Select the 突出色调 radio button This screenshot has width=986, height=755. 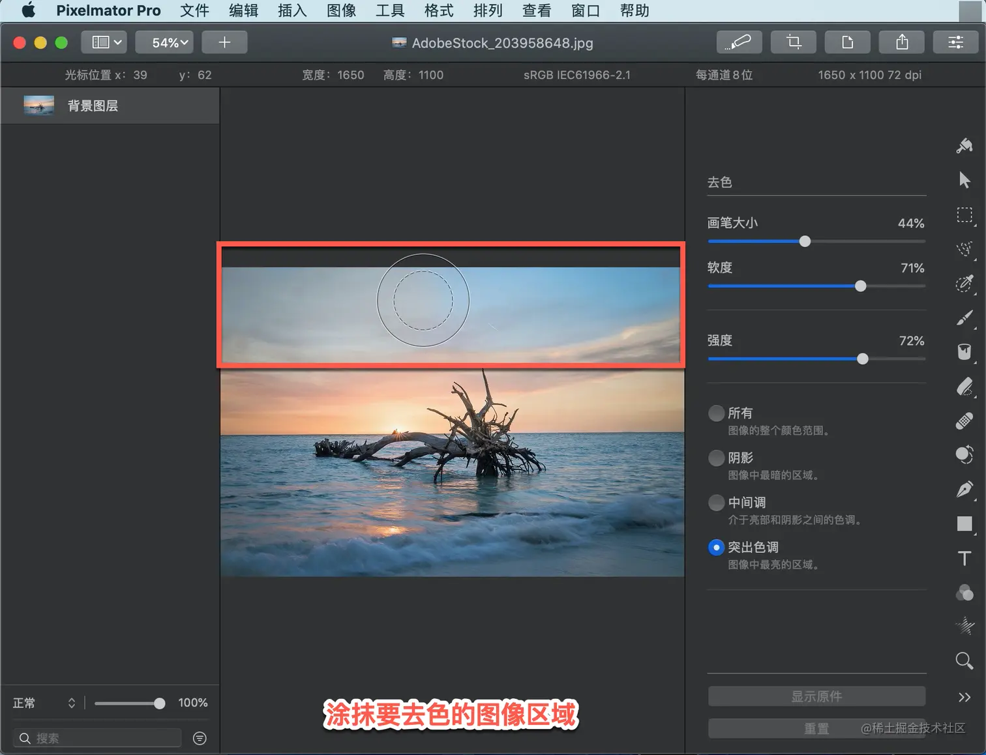pyautogui.click(x=716, y=548)
